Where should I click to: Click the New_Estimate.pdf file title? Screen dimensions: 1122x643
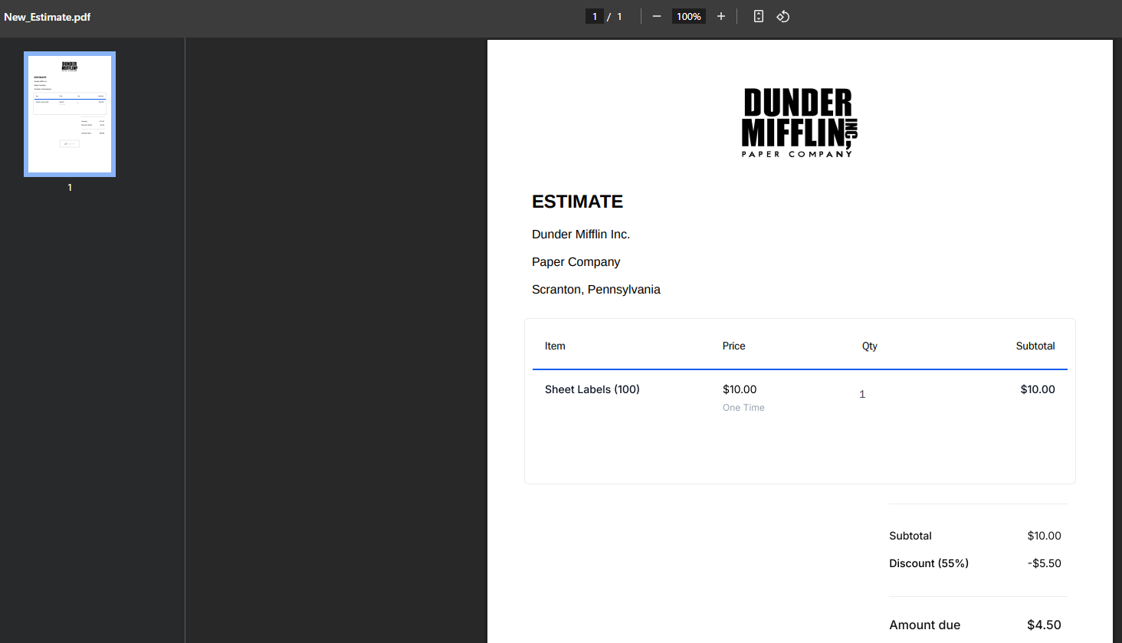pyautogui.click(x=48, y=17)
